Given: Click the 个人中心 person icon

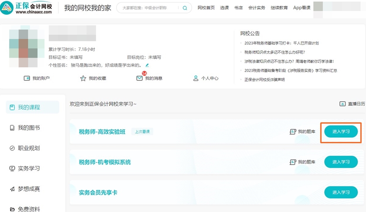Looking at the screenshot, I should [x=196, y=78].
